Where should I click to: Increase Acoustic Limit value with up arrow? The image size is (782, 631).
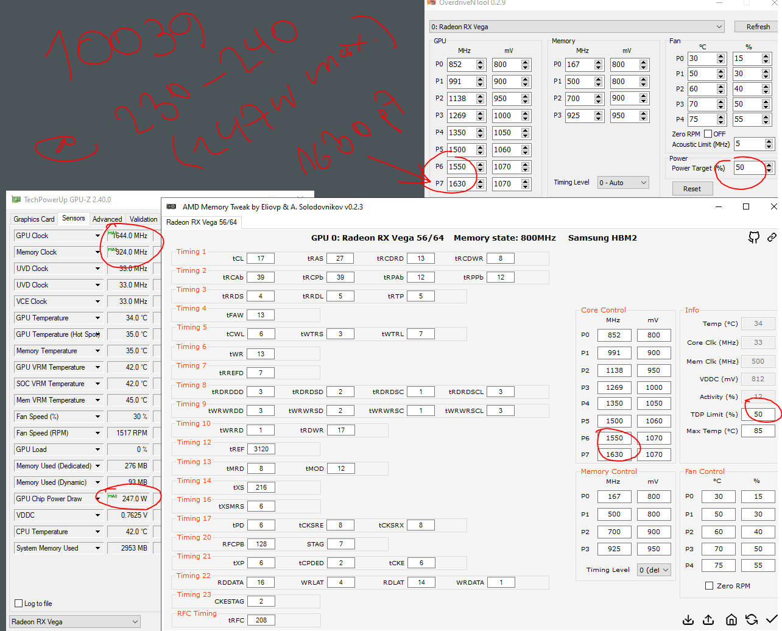(x=769, y=141)
